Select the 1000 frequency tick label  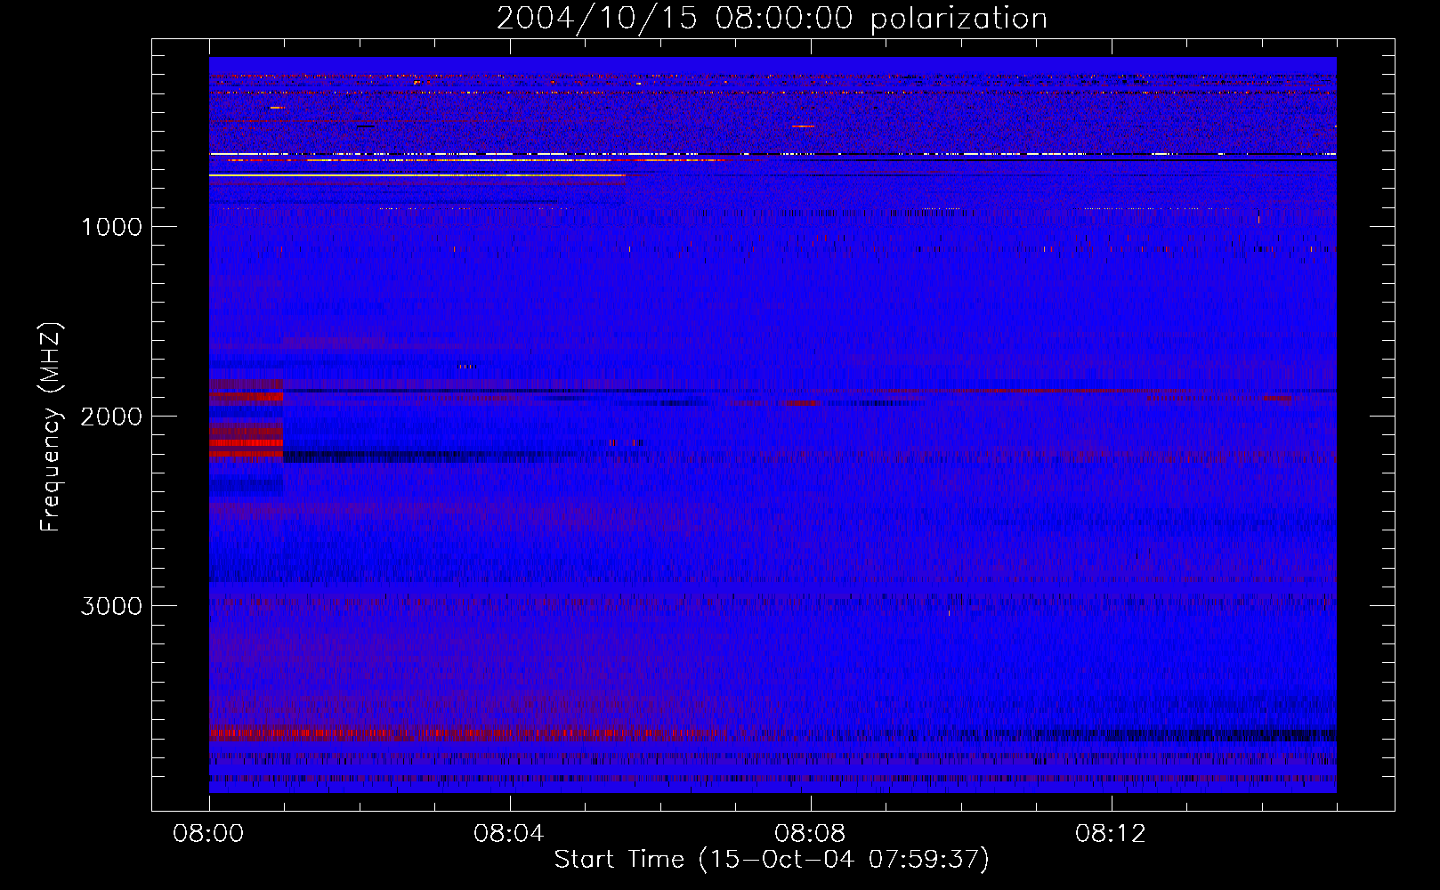pos(111,227)
